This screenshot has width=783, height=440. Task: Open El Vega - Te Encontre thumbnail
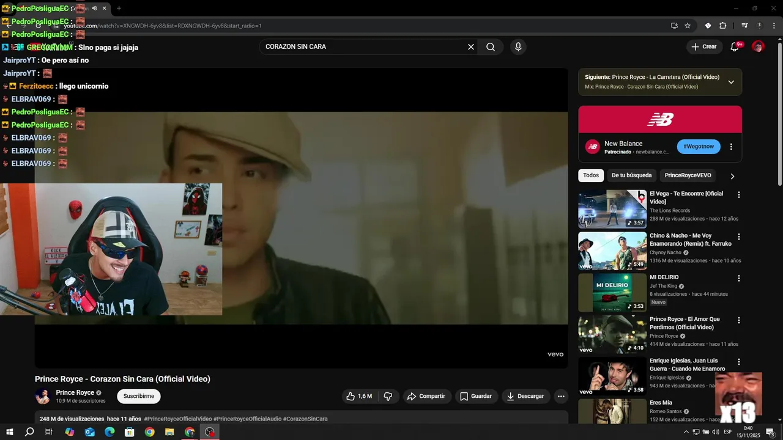pos(612,209)
